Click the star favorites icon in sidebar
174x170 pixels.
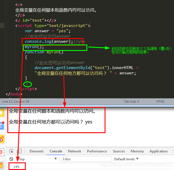[2, 113]
